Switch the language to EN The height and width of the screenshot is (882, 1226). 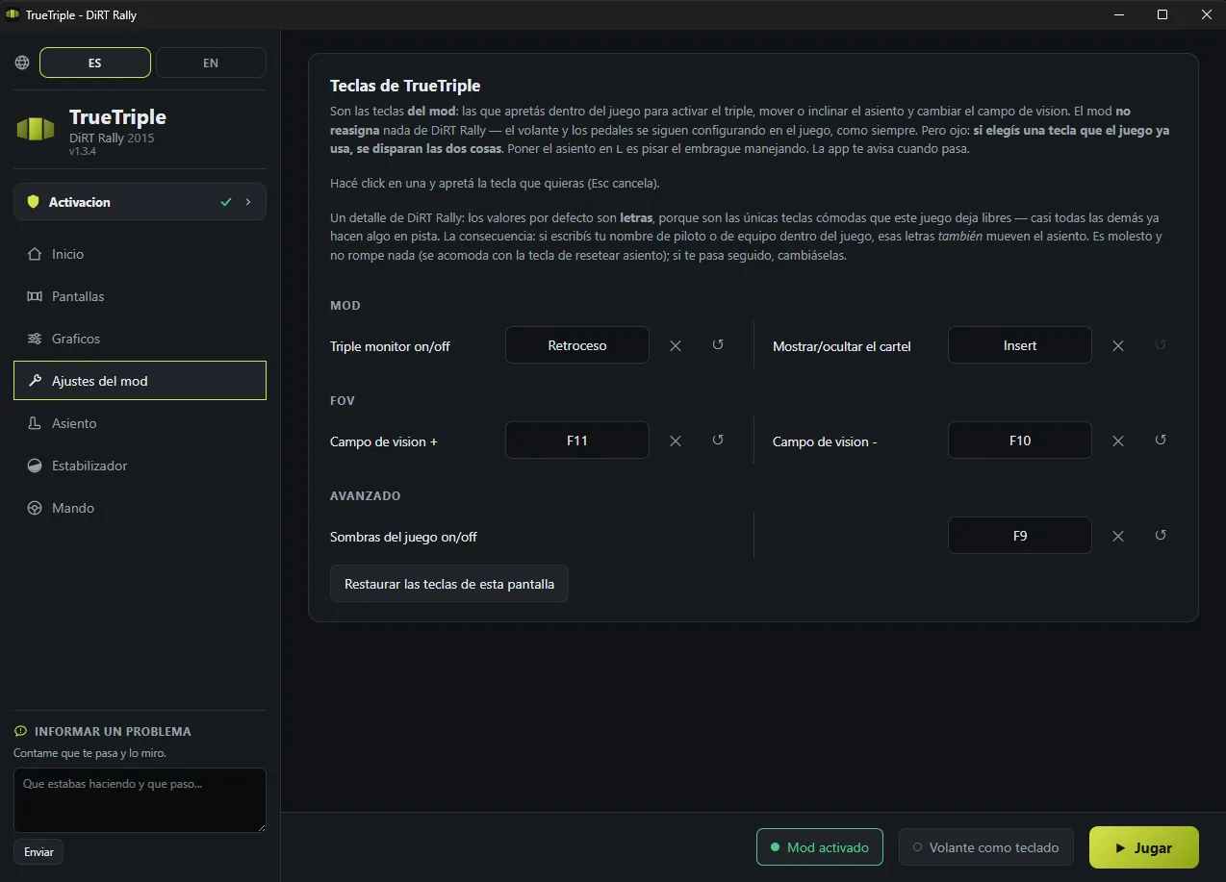pos(211,63)
